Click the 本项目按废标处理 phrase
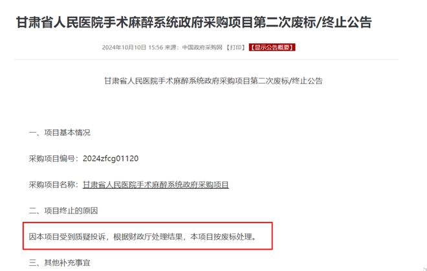 pyautogui.click(x=221, y=237)
